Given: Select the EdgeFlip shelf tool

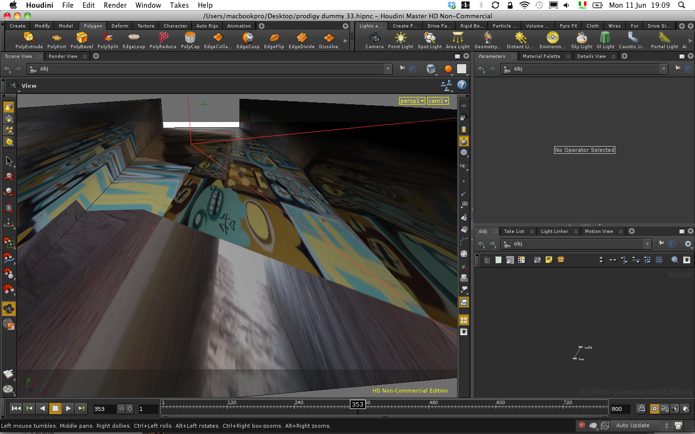Looking at the screenshot, I should tap(274, 41).
